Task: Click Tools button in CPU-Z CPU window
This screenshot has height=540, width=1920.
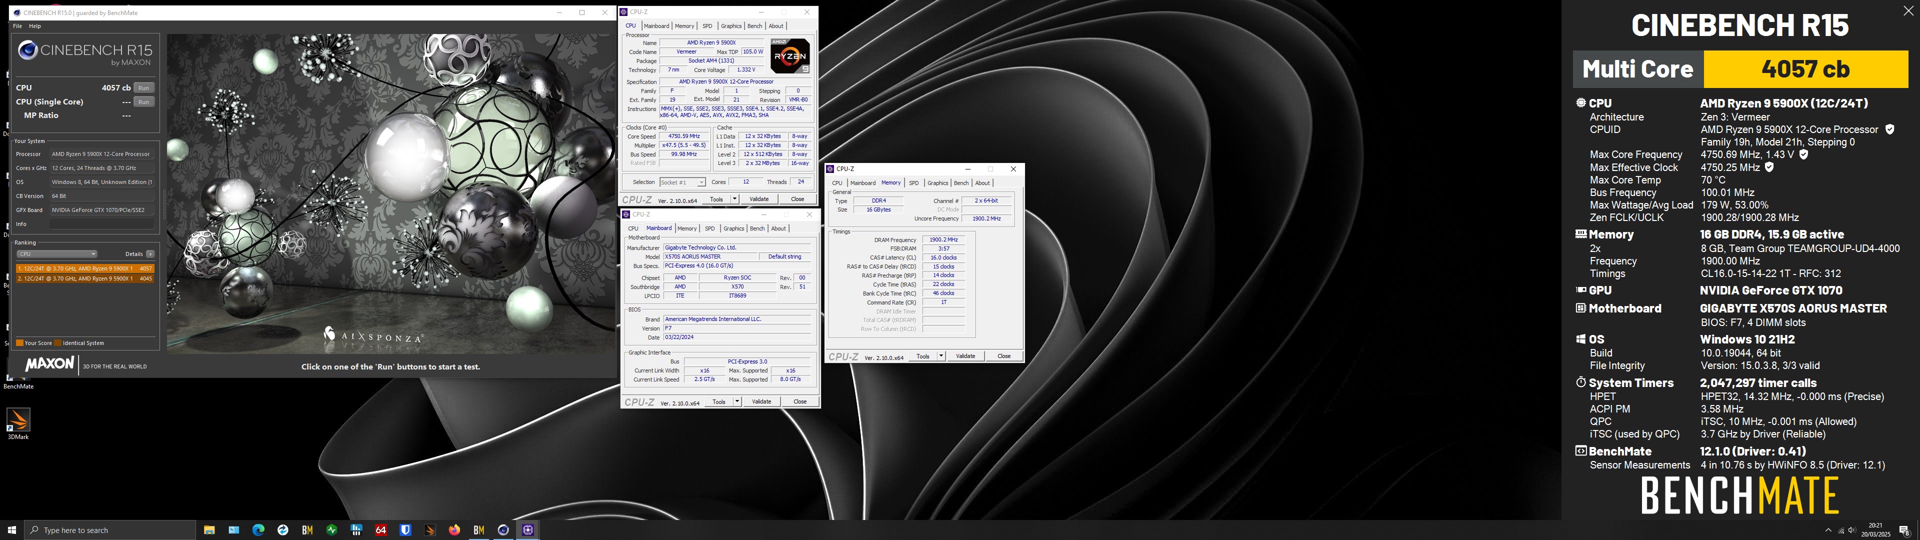Action: tap(716, 199)
